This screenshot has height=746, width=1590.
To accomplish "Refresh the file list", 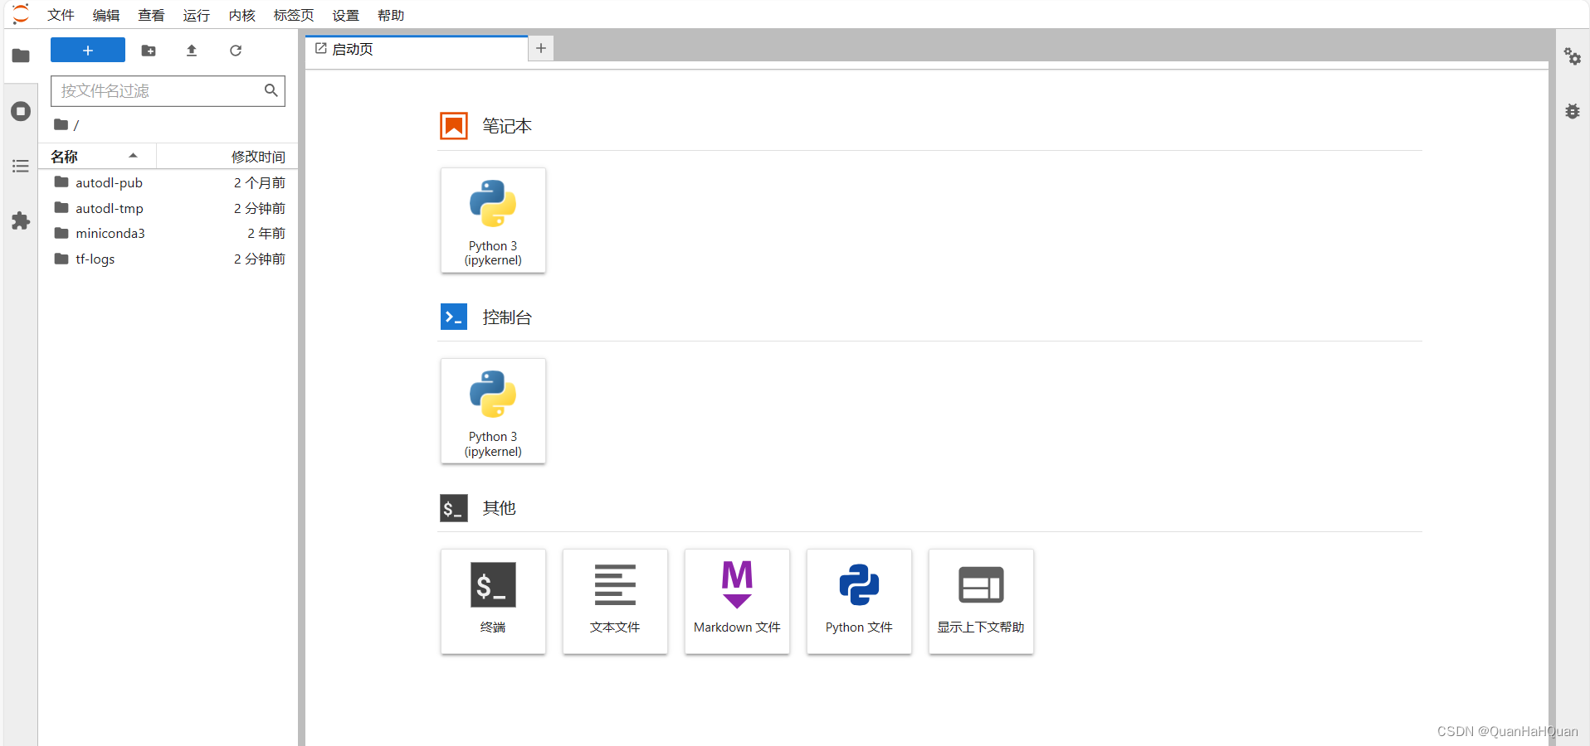I will (x=236, y=51).
